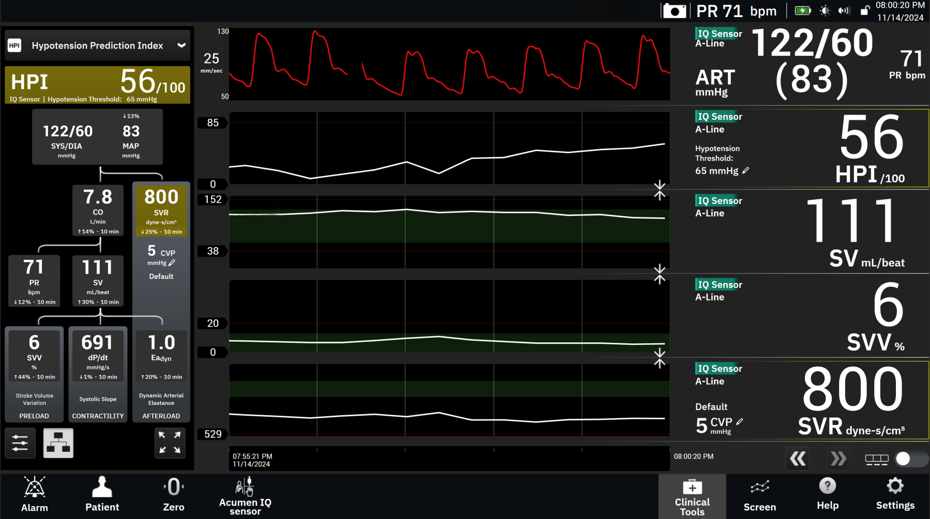Collapse the divider between HPI and SV trends
930x519 pixels.
659,190
